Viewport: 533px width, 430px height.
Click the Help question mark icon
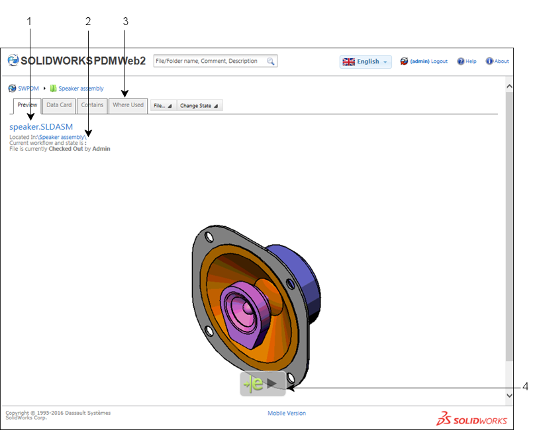tap(461, 62)
